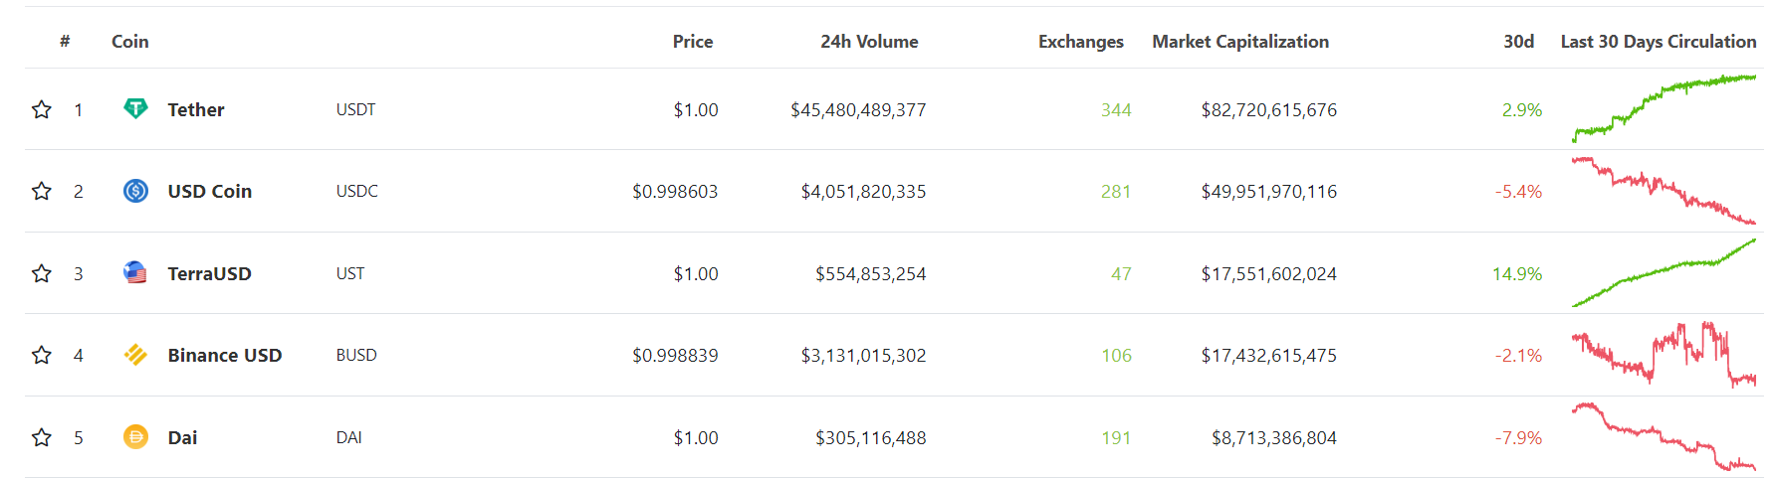Screen dimensions: 1774x478
Task: Click the USD Coin logo icon
Action: 135,191
